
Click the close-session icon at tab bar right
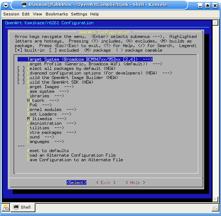click(216, 207)
